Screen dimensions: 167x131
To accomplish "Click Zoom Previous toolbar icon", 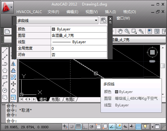I will tap(141, 31).
